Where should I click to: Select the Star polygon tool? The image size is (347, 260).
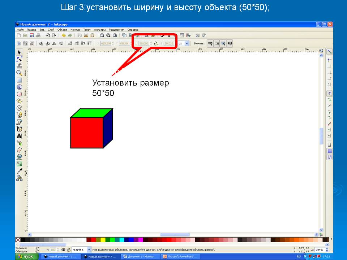20,101
